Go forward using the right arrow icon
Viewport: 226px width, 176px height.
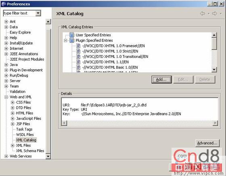click(x=215, y=14)
